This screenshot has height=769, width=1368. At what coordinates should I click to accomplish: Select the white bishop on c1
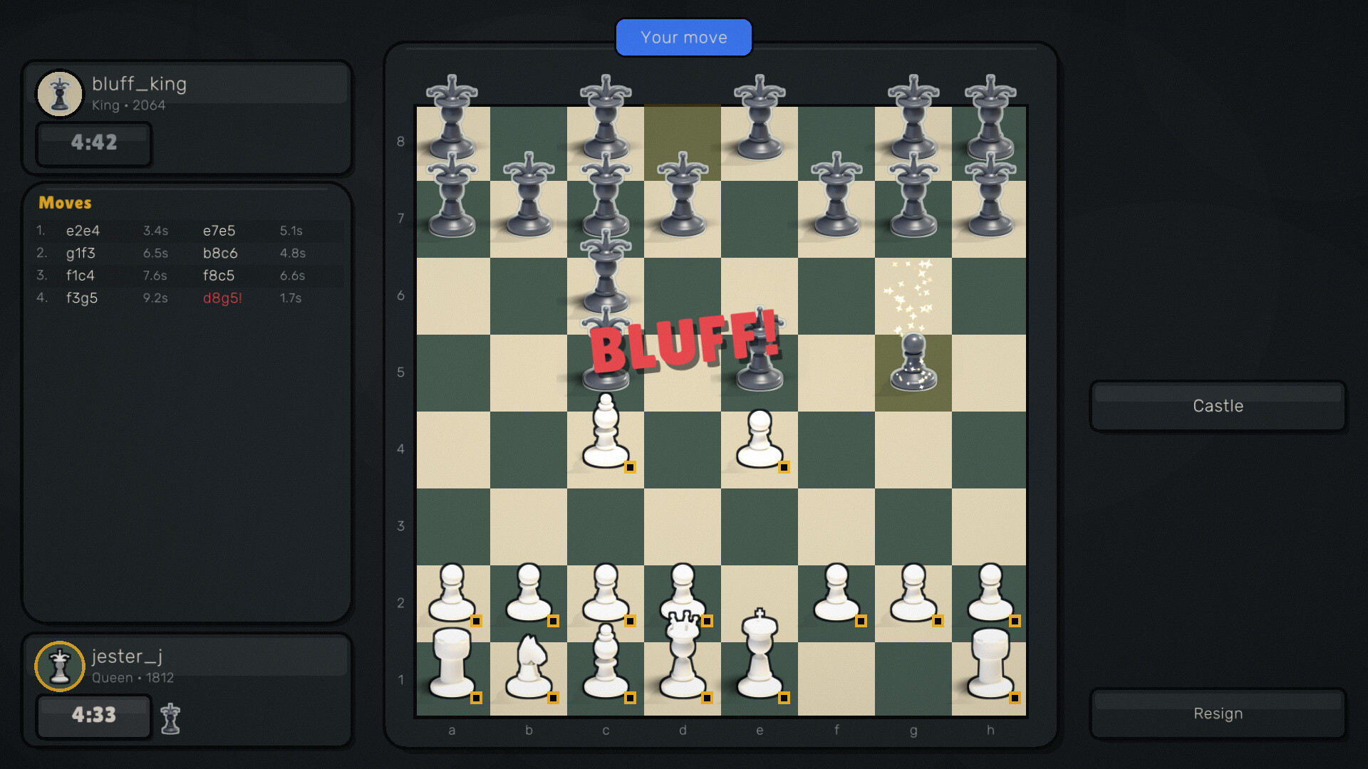(x=606, y=662)
